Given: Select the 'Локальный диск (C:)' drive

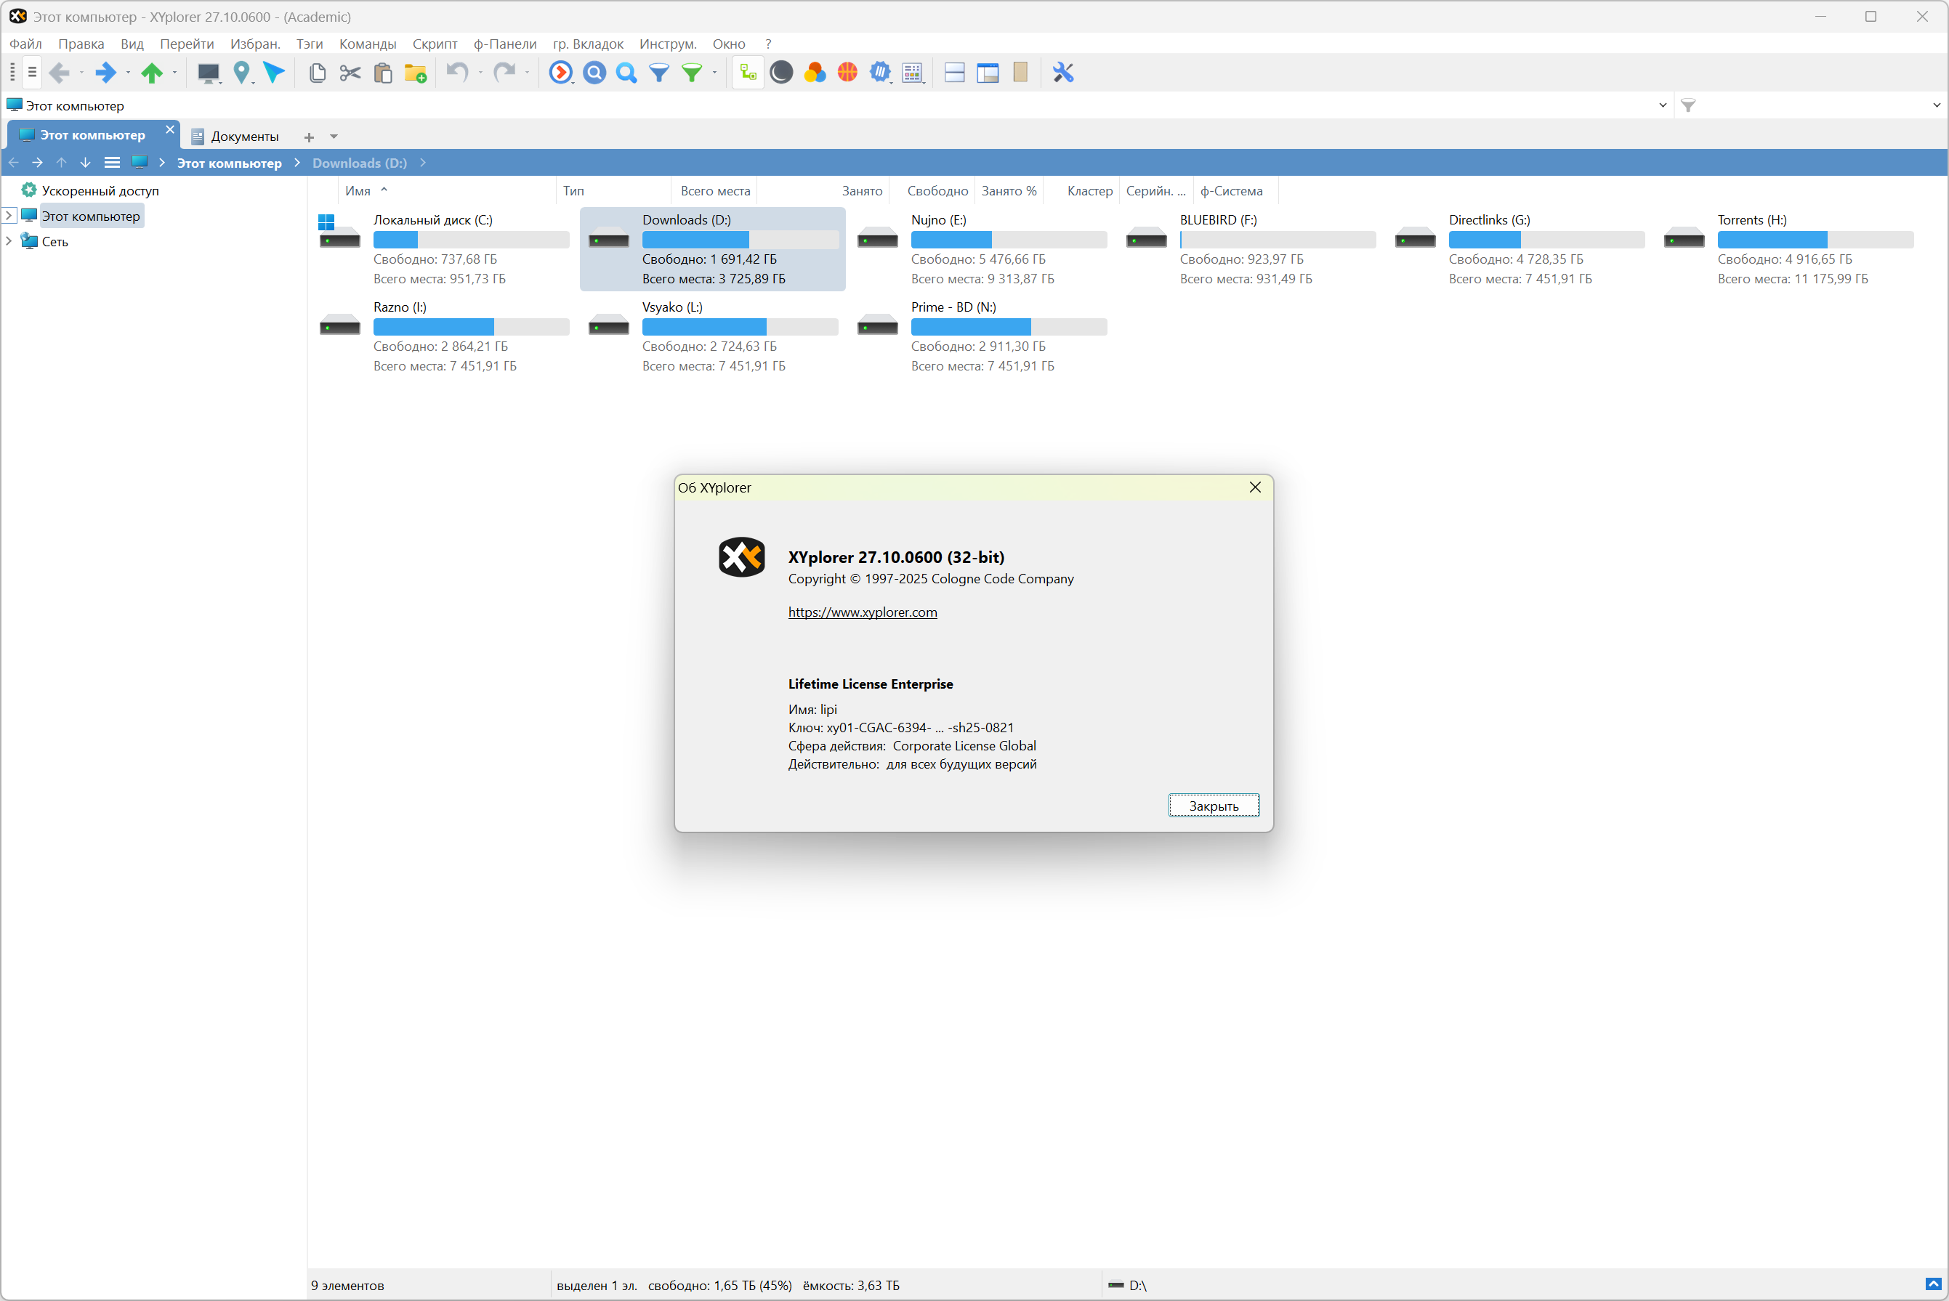Looking at the screenshot, I should (x=444, y=249).
